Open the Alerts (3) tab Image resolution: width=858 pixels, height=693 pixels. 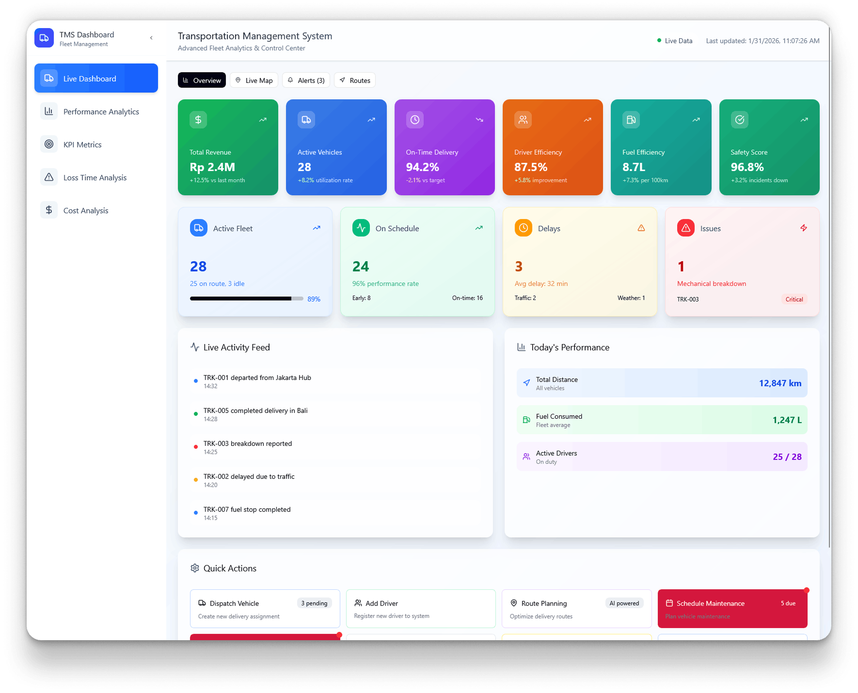tap(306, 80)
